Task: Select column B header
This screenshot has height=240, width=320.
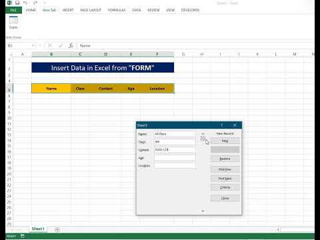Action: pos(51,54)
